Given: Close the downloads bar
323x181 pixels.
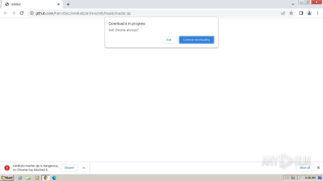Looking at the screenshot, I should pyautogui.click(x=318, y=168).
